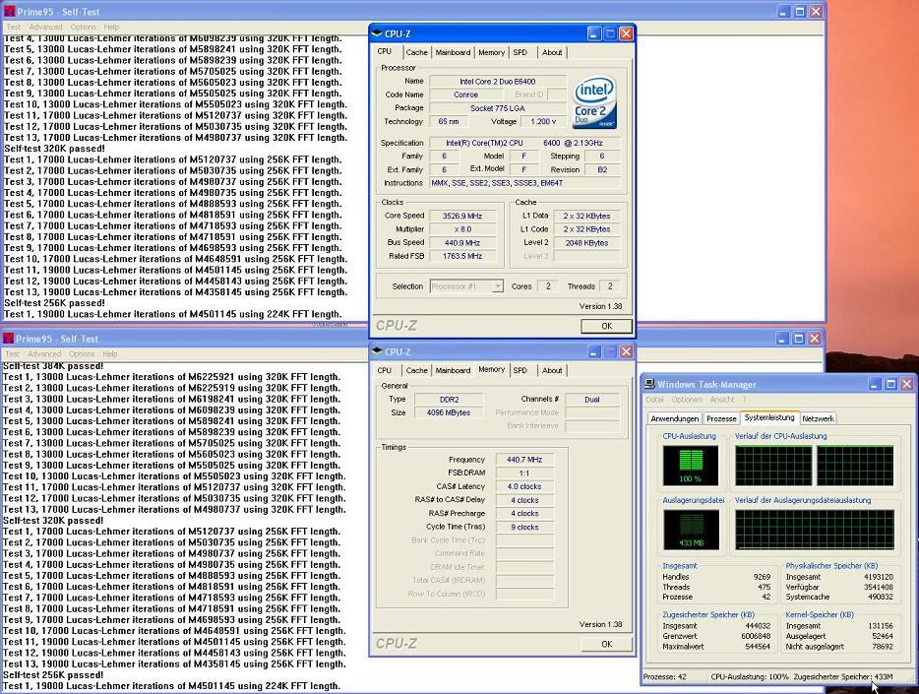This screenshot has width=919, height=694.
Task: Click 'Self-test 256K passed!' in bottom Prime95
Action: coord(53,675)
